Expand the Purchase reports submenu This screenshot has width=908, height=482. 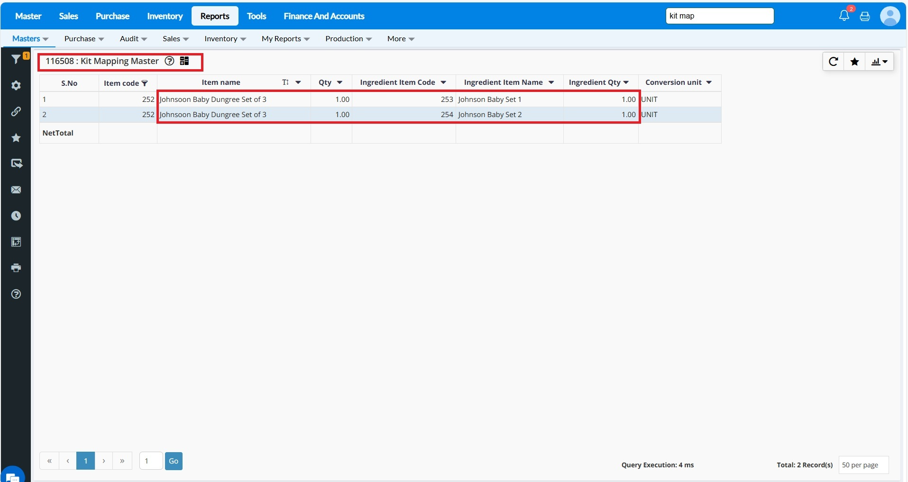[x=84, y=39]
